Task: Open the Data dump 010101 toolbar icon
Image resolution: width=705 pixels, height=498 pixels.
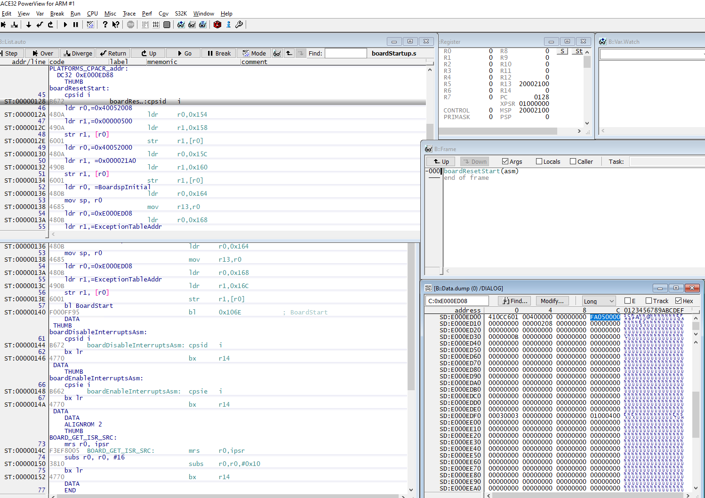Action: (x=156, y=24)
